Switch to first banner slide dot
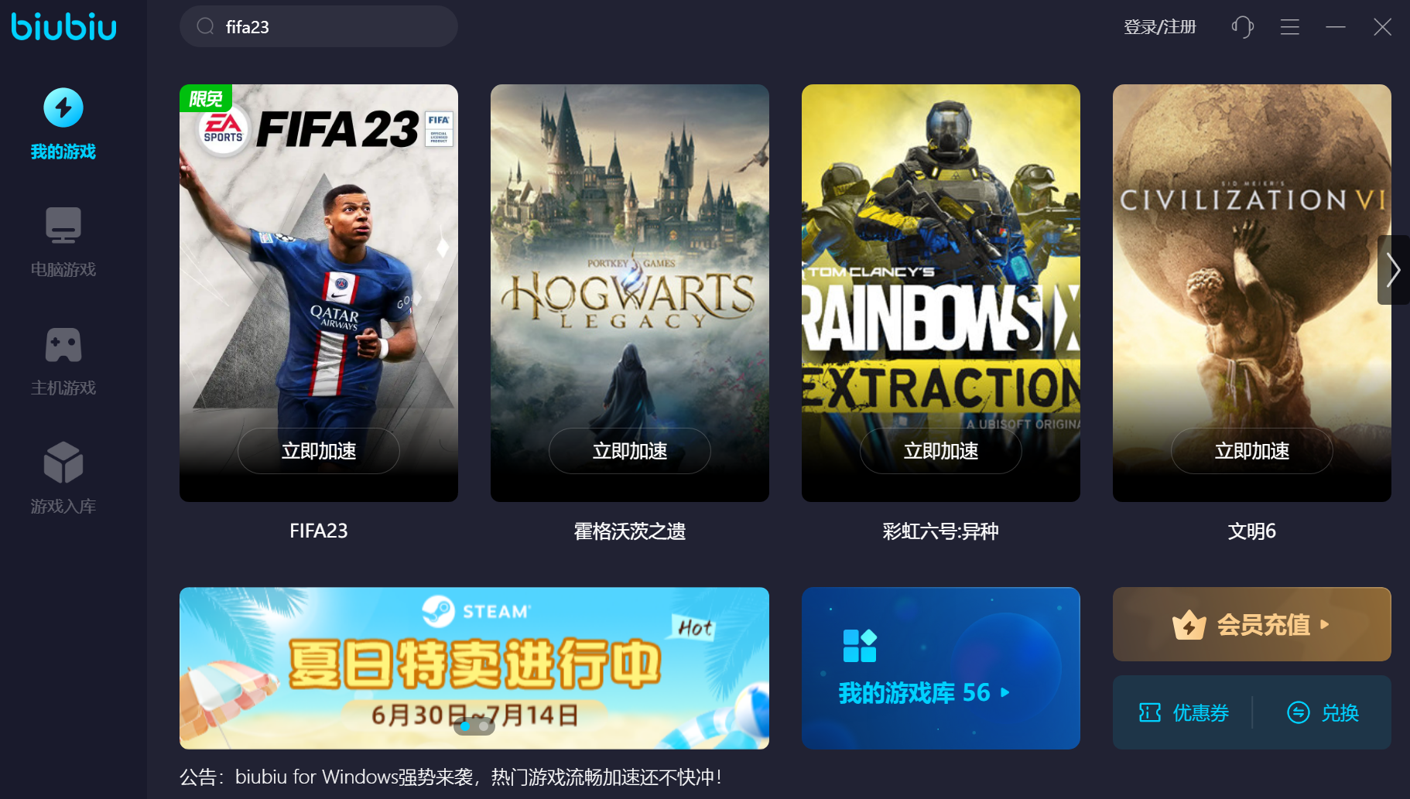Viewport: 1410px width, 799px height. 465,726
